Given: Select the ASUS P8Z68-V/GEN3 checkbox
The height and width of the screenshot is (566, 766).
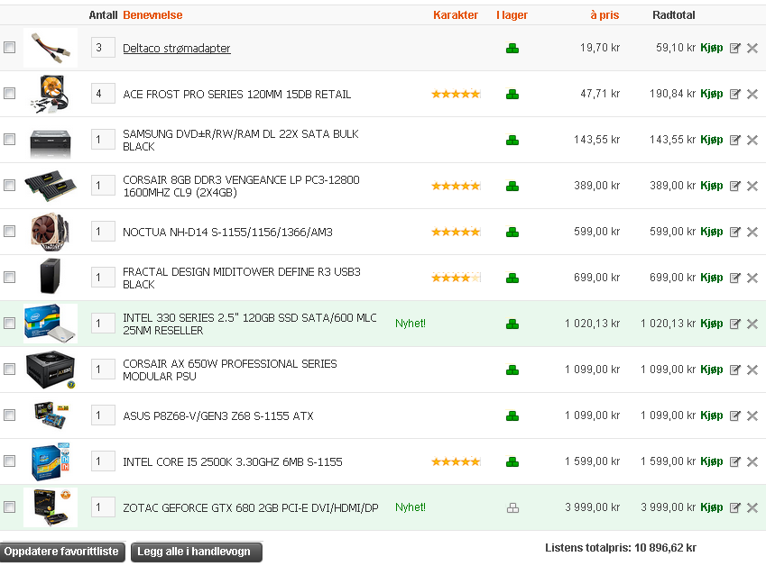Looking at the screenshot, I should tap(9, 415).
